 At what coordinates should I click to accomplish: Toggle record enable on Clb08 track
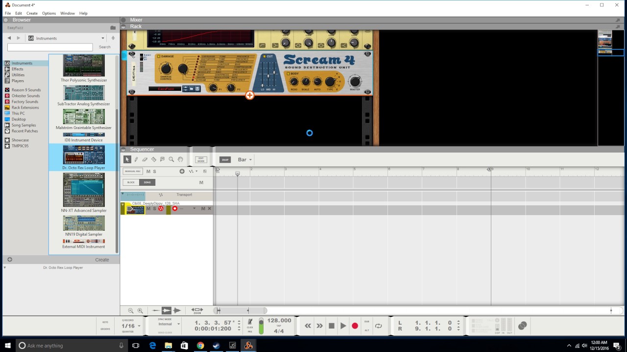pyautogui.click(x=174, y=209)
